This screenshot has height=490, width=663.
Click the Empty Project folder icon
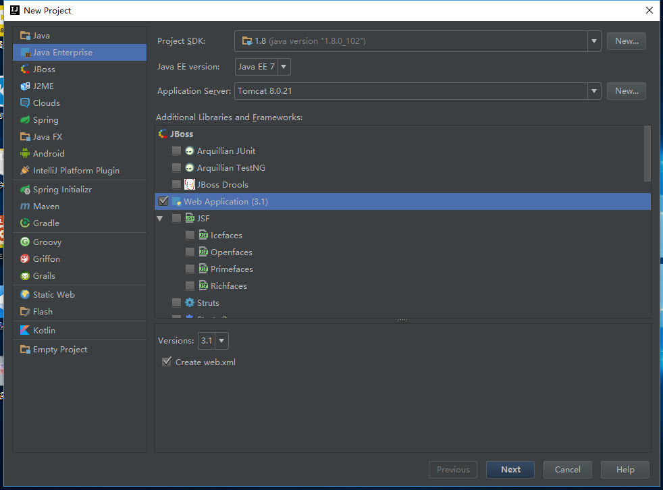[25, 349]
